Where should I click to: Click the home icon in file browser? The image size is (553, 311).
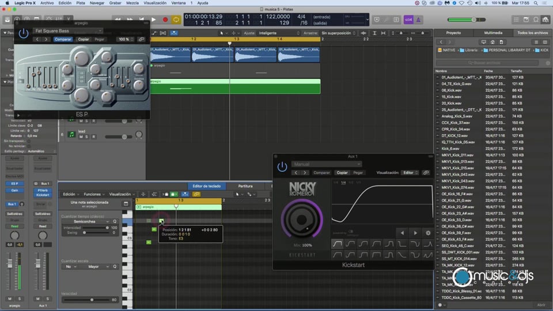(x=493, y=42)
